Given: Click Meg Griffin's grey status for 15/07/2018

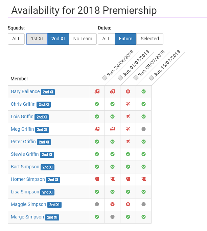Looking at the screenshot, I should (x=144, y=129).
